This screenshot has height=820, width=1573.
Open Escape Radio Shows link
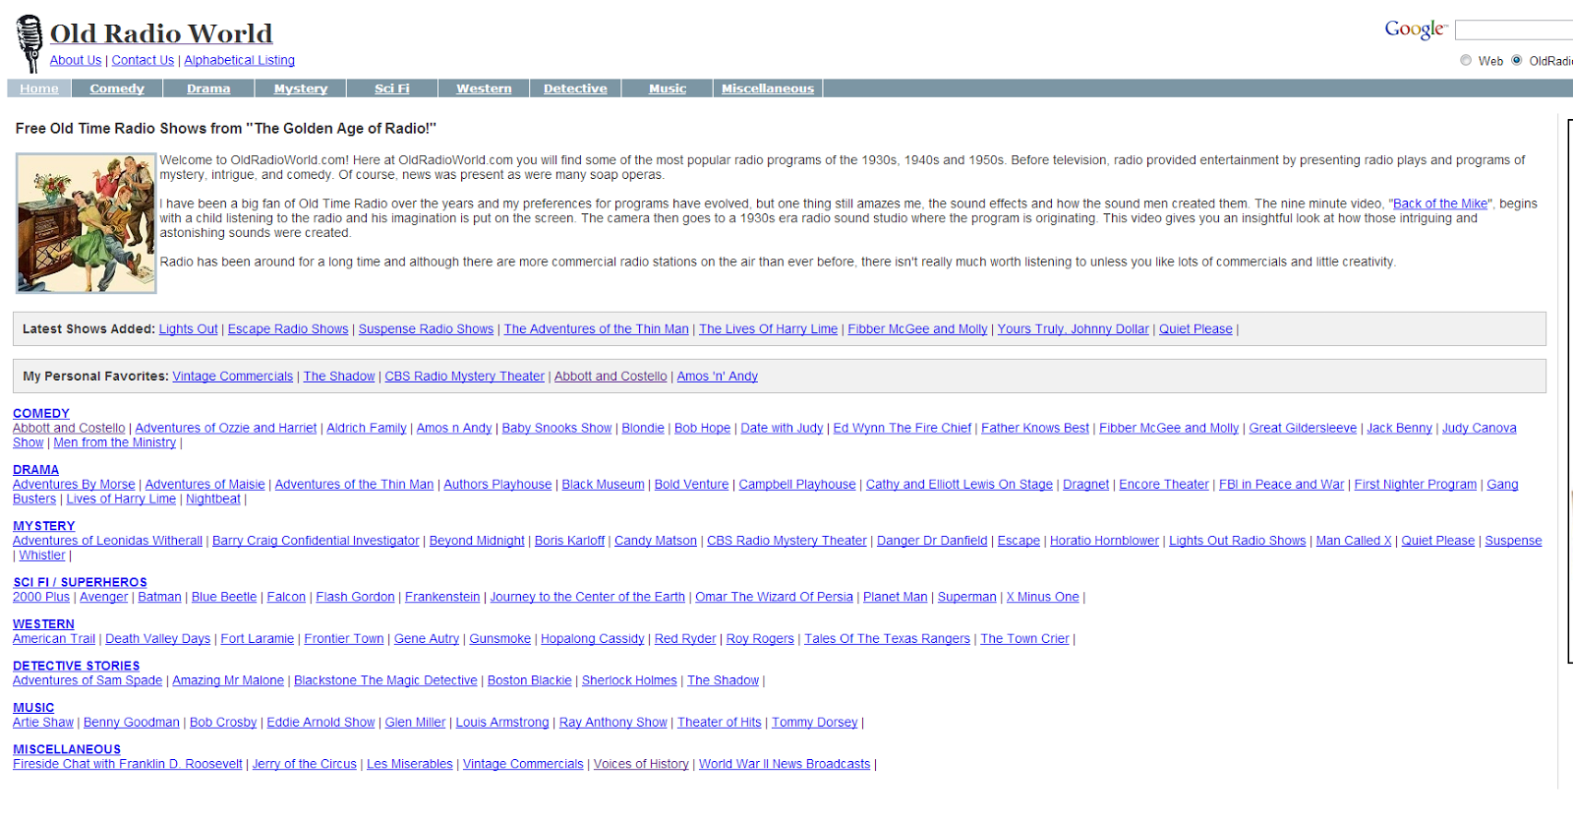[288, 329]
